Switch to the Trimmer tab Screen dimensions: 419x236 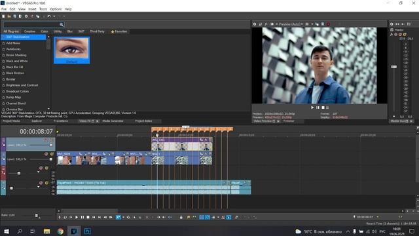point(289,121)
